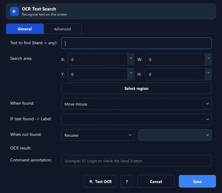Screen dimensions: 222x193
Task: Click the Test OCR button
Action: click(100, 181)
